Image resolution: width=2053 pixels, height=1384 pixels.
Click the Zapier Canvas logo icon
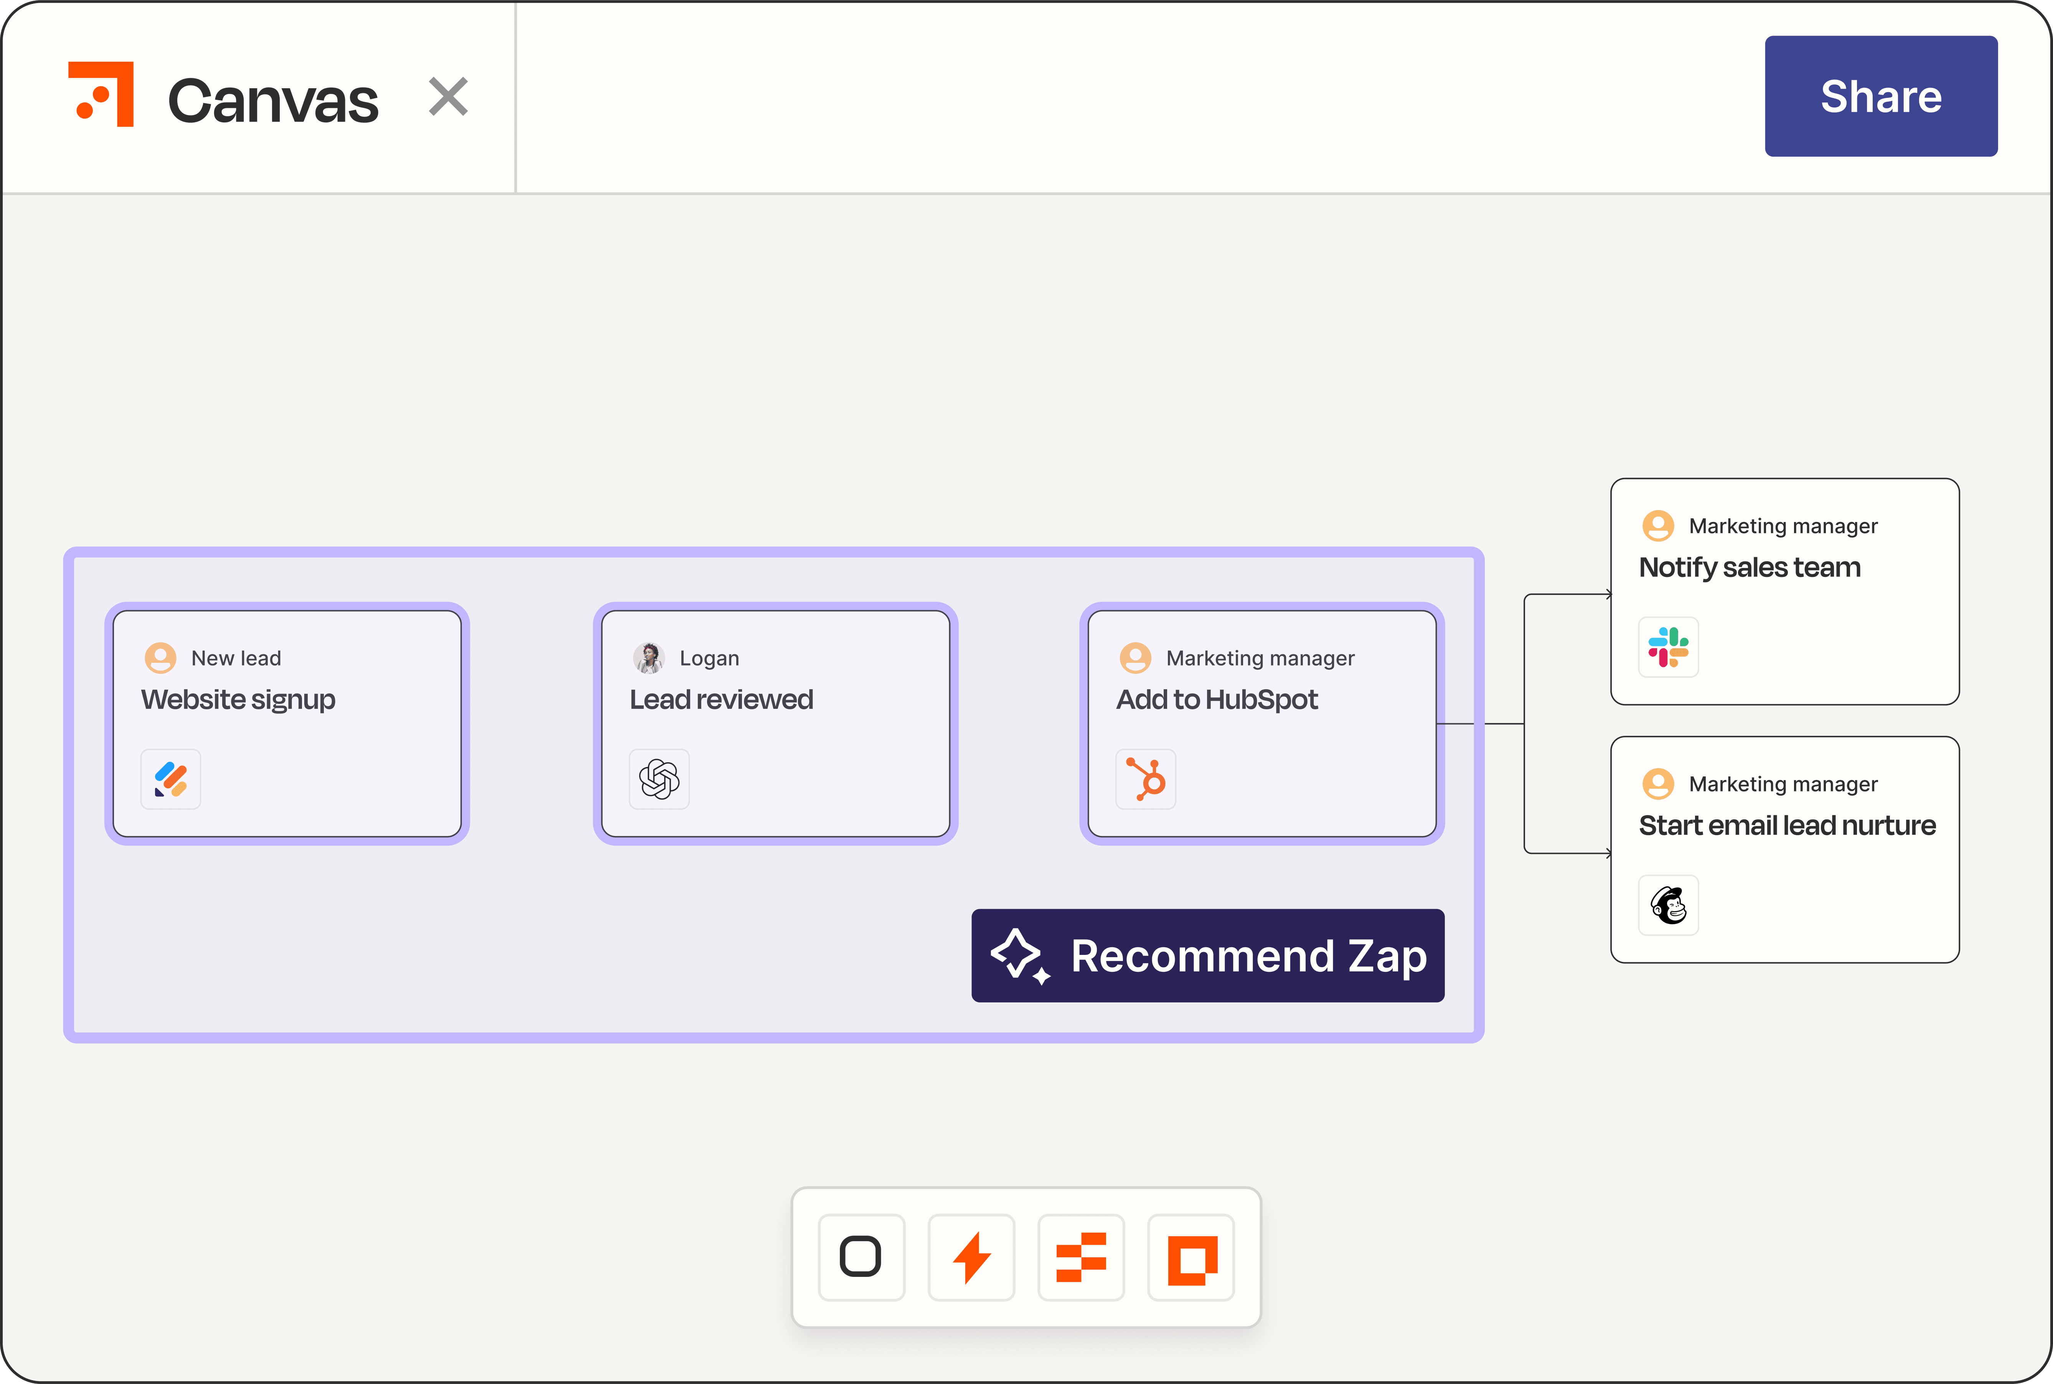(x=101, y=94)
